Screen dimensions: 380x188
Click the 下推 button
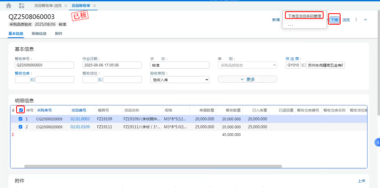[x=334, y=20]
